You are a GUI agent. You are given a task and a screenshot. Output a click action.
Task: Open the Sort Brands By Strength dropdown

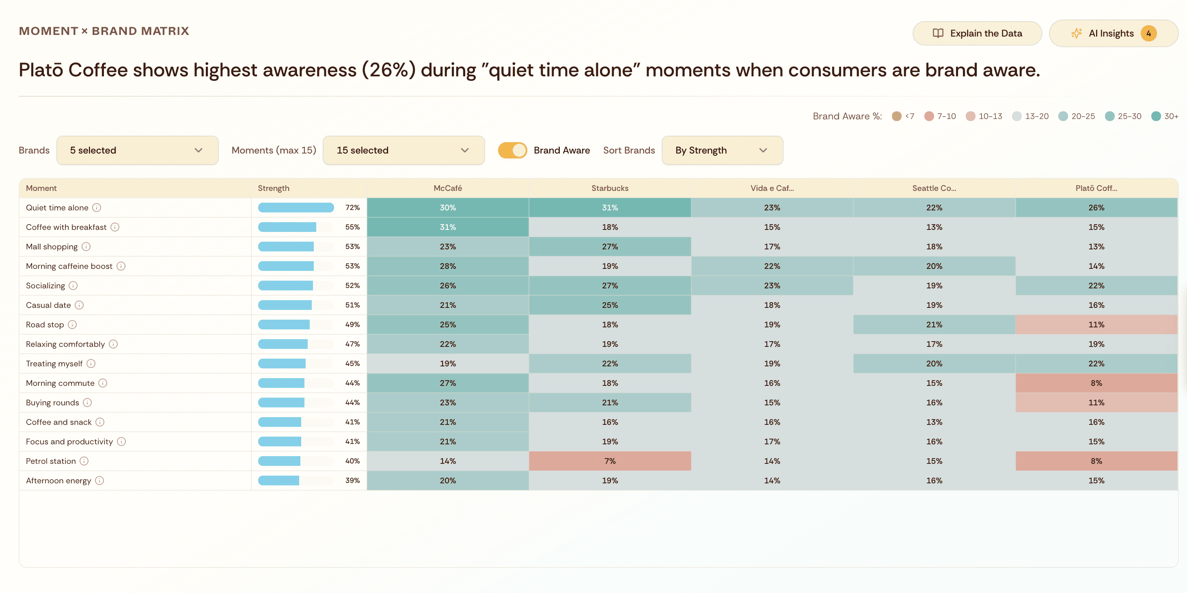pyautogui.click(x=722, y=150)
